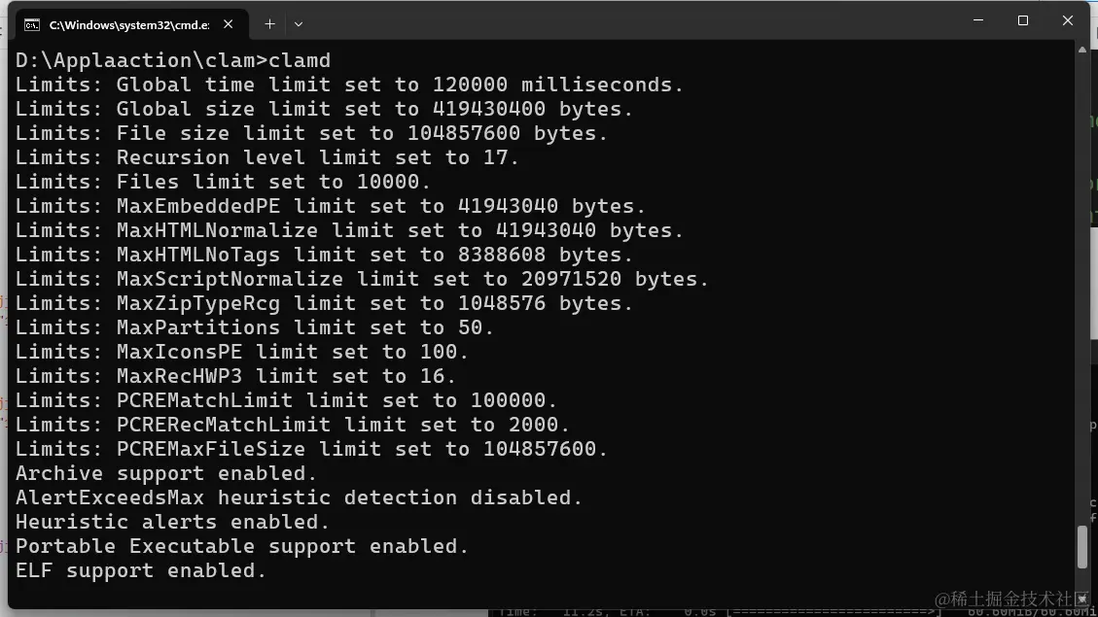Expand the new-tab profile dropdown chevron
Image resolution: width=1098 pixels, height=617 pixels.
(299, 24)
